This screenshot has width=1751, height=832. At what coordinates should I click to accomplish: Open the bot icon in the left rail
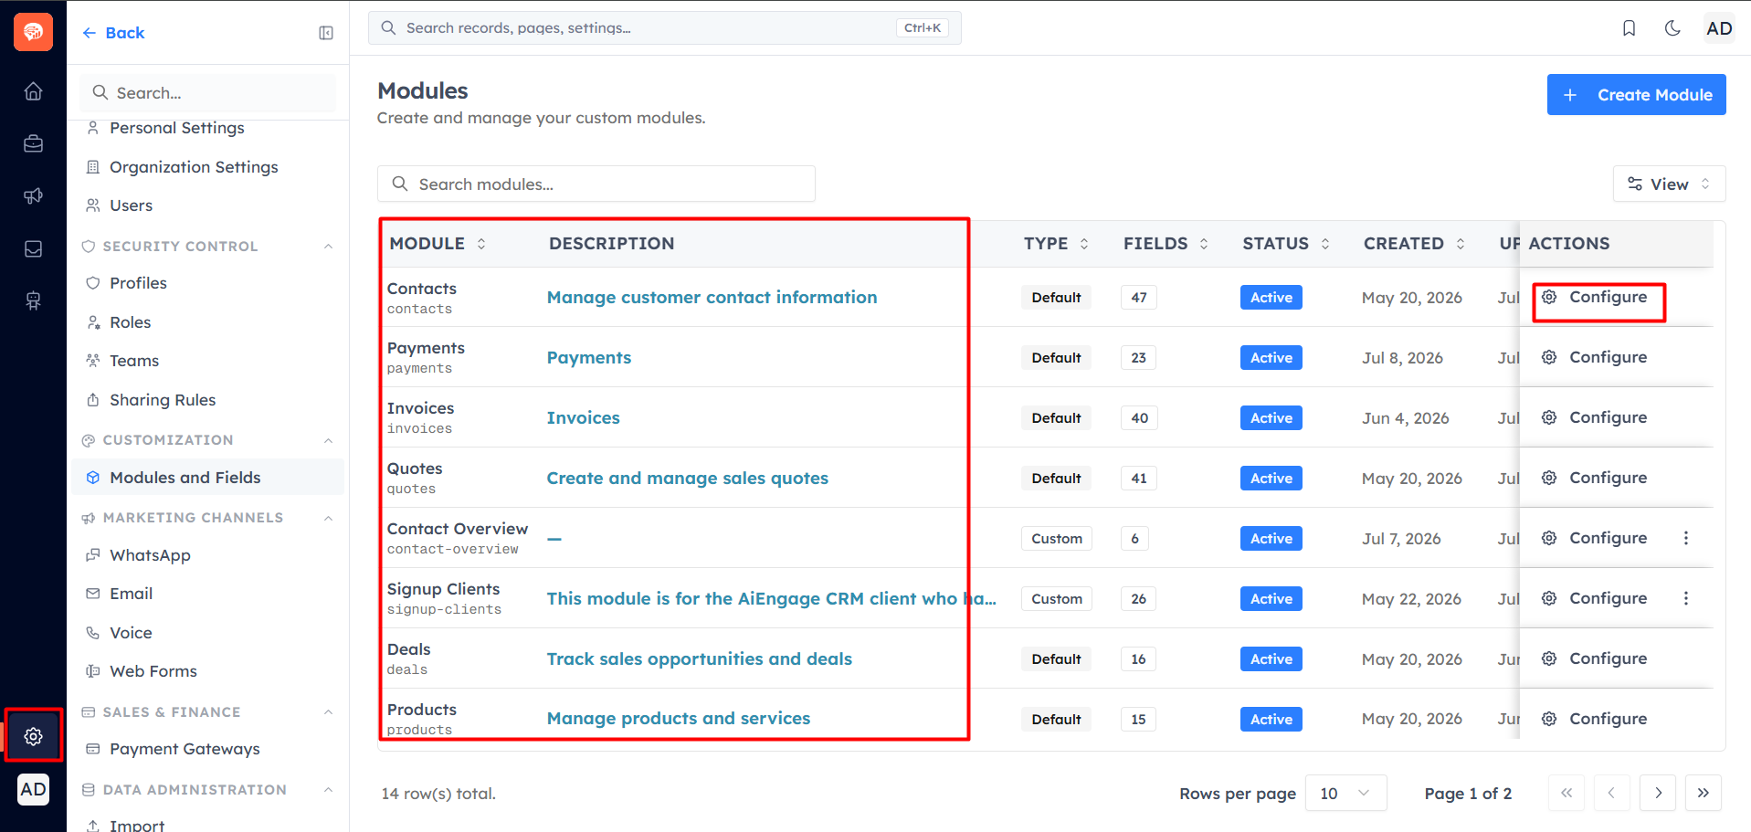(33, 301)
